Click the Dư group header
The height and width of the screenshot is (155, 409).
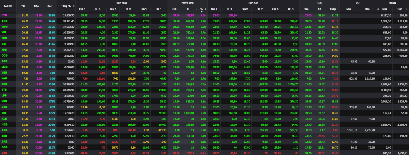click(357, 3)
